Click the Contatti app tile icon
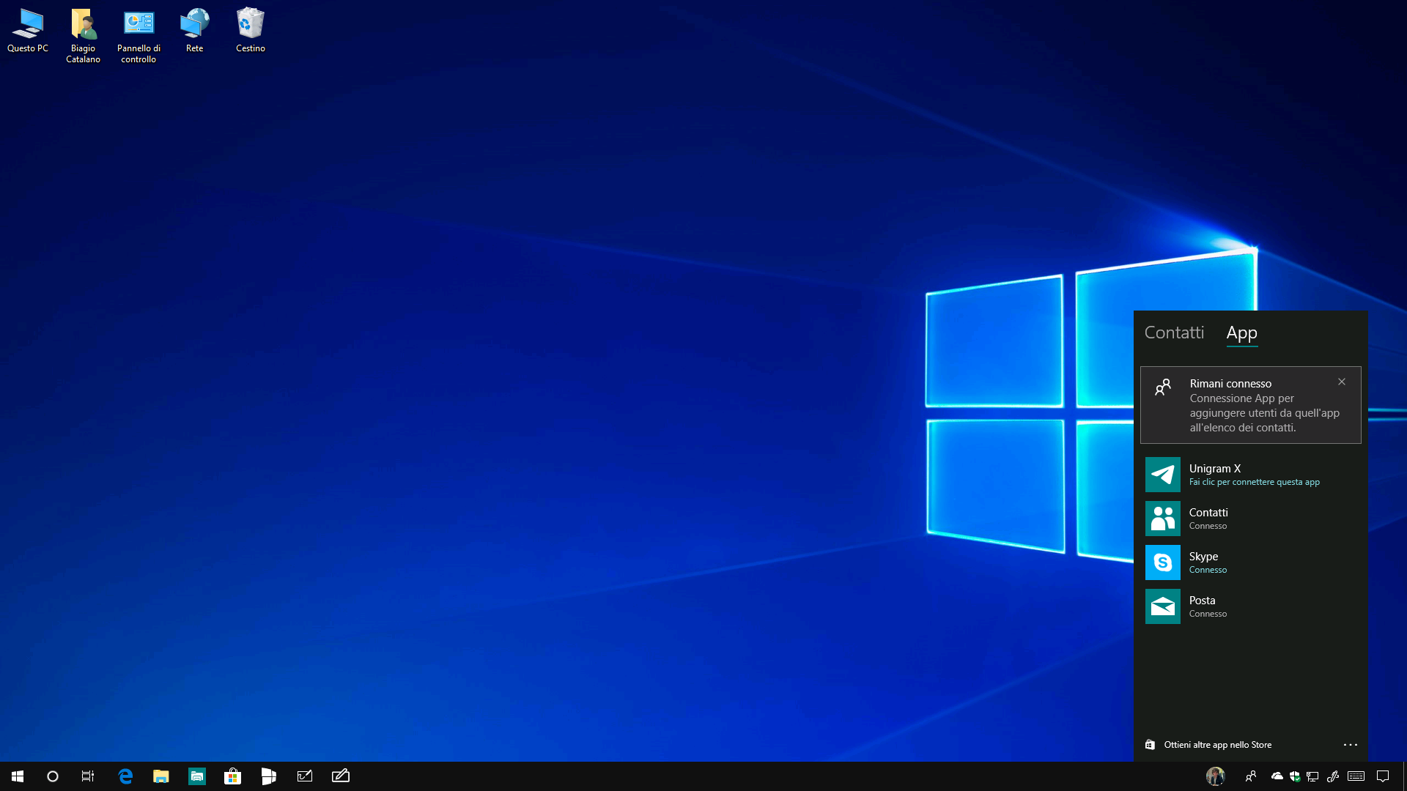This screenshot has width=1407, height=791. pyautogui.click(x=1162, y=519)
